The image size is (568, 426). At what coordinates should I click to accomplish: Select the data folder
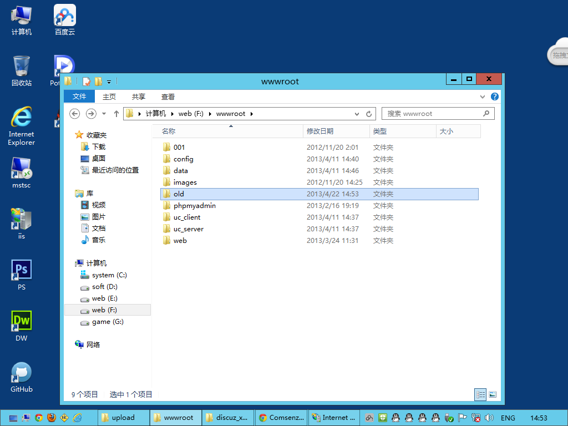point(319,171)
